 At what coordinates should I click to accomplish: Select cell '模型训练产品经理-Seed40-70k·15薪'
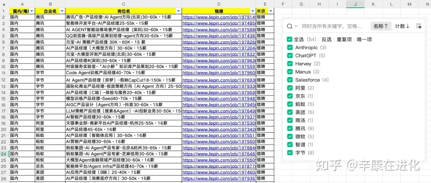click(123, 99)
